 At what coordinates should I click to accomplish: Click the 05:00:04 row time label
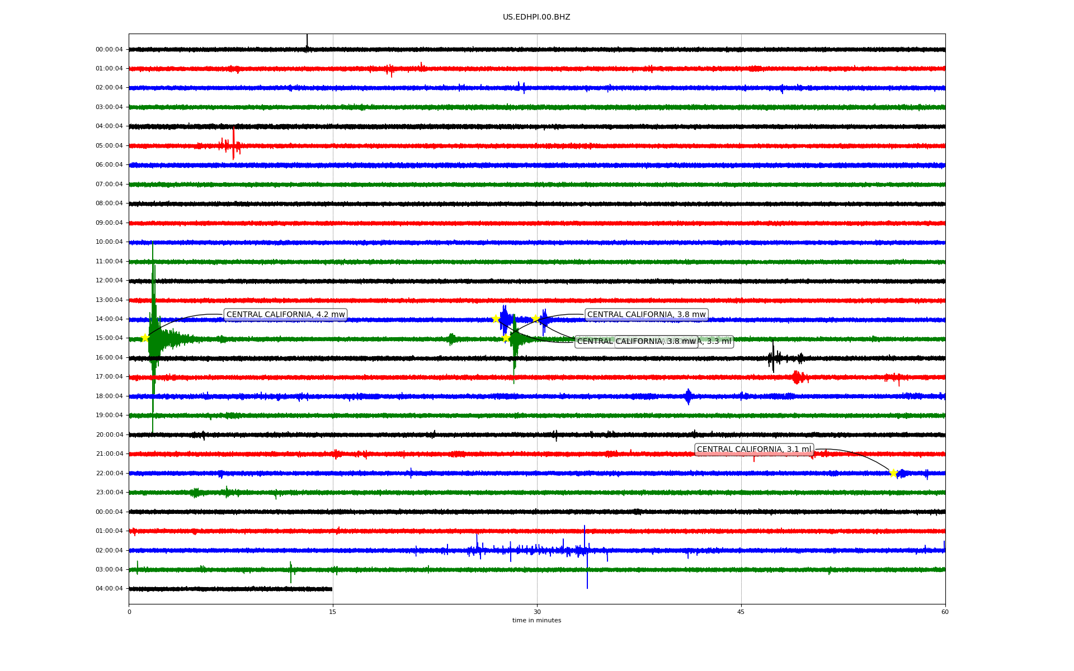tap(109, 146)
